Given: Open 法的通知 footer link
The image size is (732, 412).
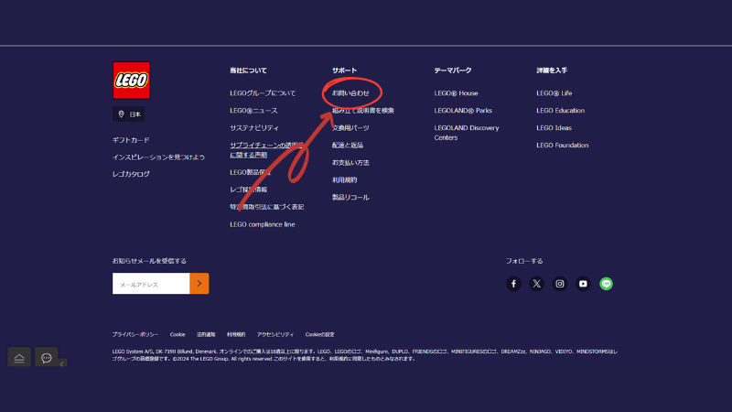Looking at the screenshot, I should (x=206, y=334).
